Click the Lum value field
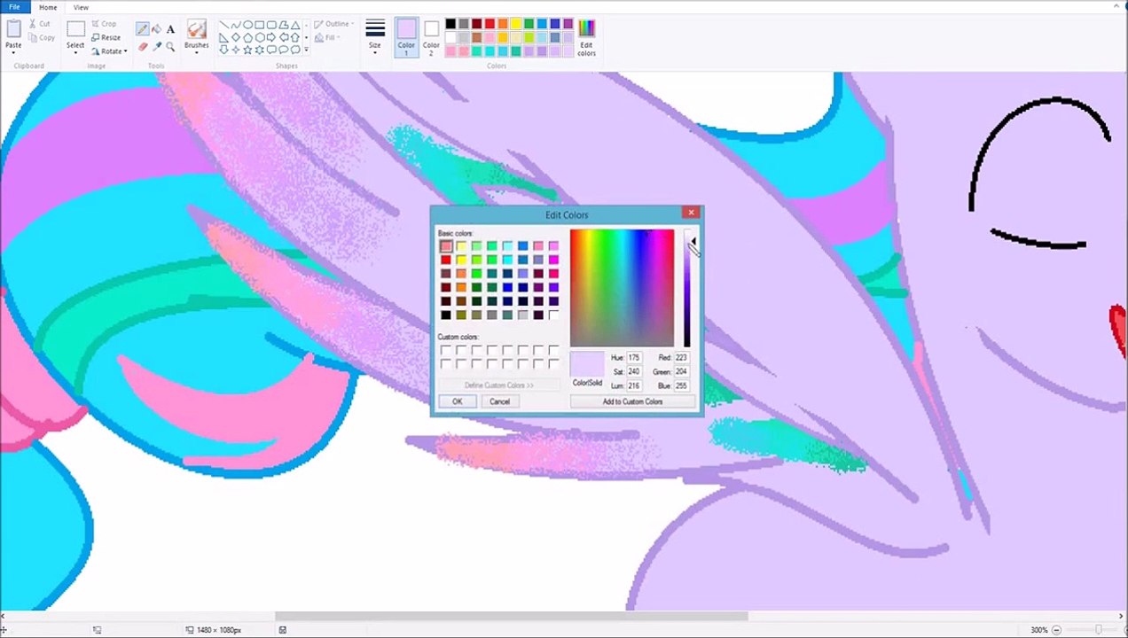This screenshot has height=638, width=1128. pos(634,385)
